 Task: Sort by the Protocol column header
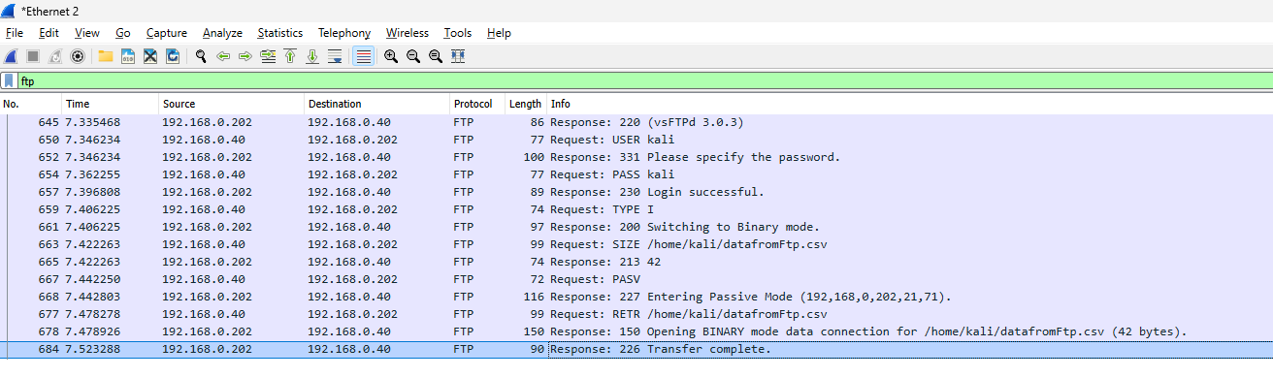pyautogui.click(x=477, y=104)
